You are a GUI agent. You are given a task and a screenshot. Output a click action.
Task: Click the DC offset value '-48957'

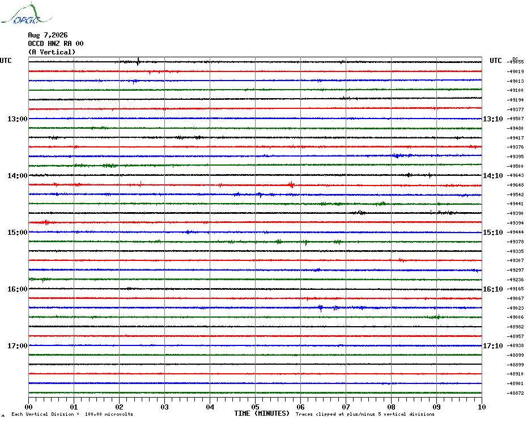click(x=515, y=336)
